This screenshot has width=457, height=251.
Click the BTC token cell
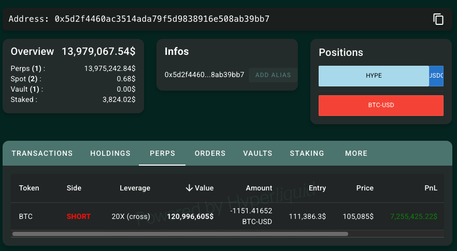point(26,217)
